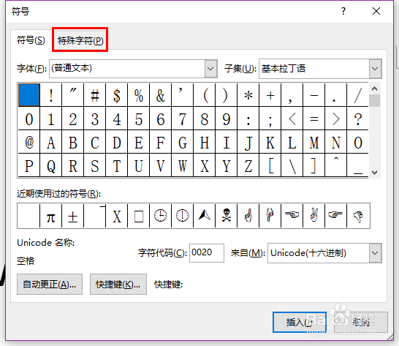Select the backslash \ symbol

tap(292, 165)
